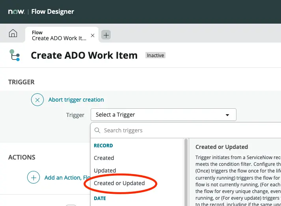Open a new tab with plus button

pos(106,35)
